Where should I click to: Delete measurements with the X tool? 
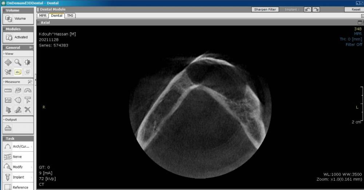pos(28,110)
